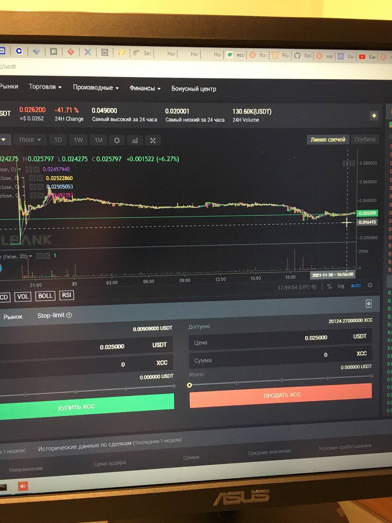Open the blue C bookmark icon

(x=19, y=51)
